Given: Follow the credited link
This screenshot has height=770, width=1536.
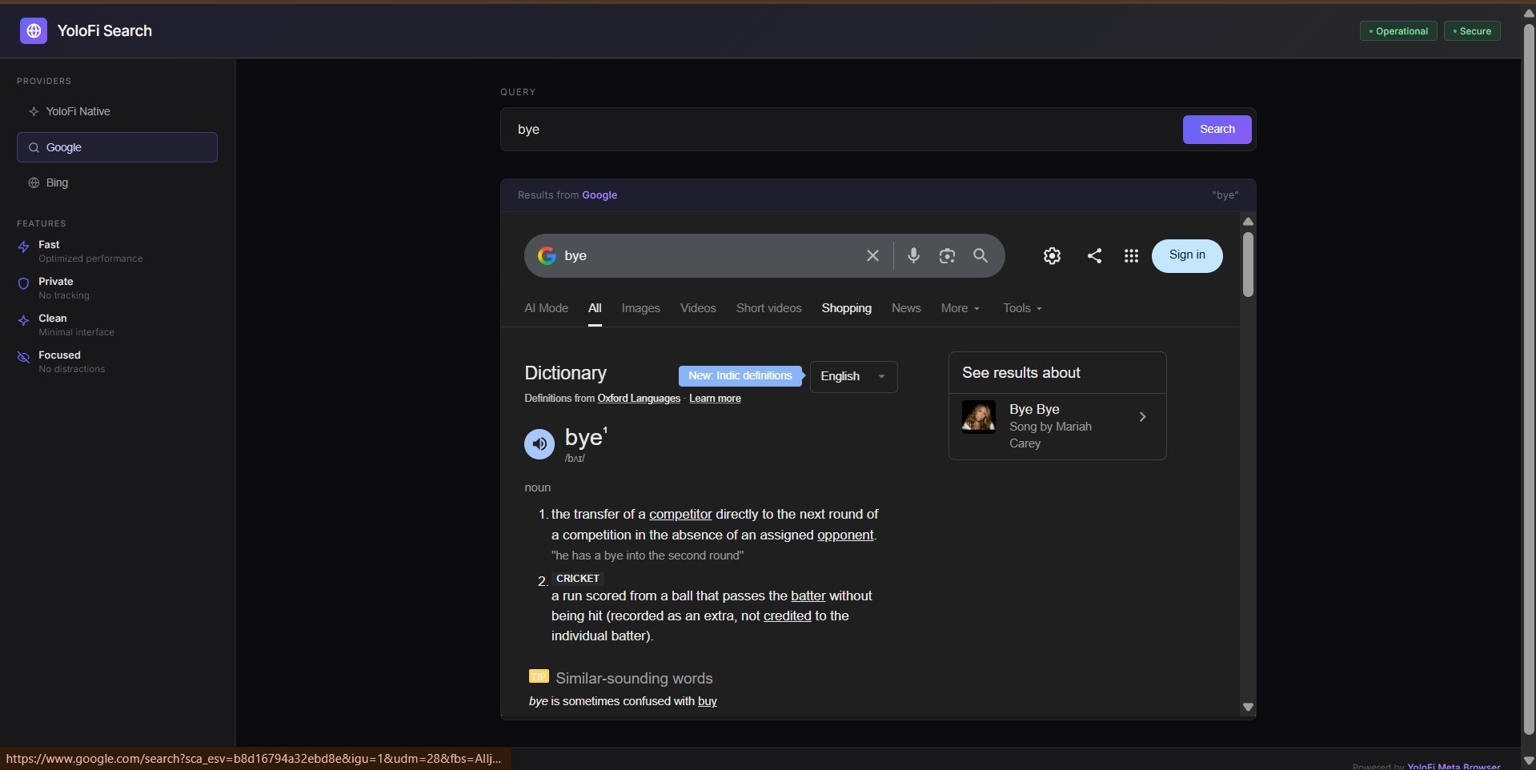Looking at the screenshot, I should (787, 616).
